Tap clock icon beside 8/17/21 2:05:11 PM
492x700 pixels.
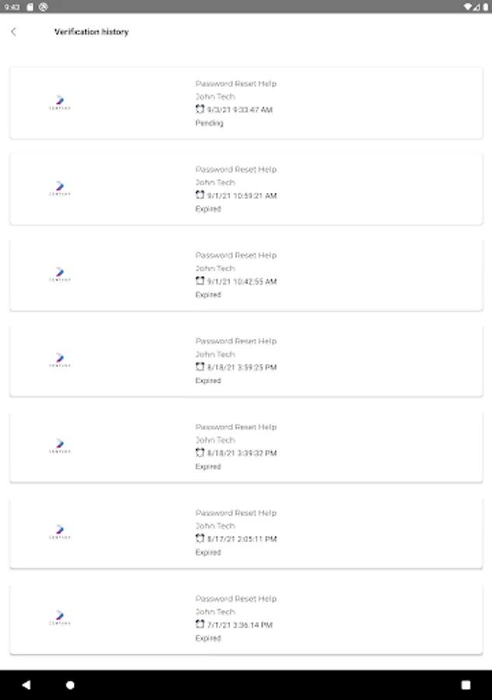(x=200, y=538)
